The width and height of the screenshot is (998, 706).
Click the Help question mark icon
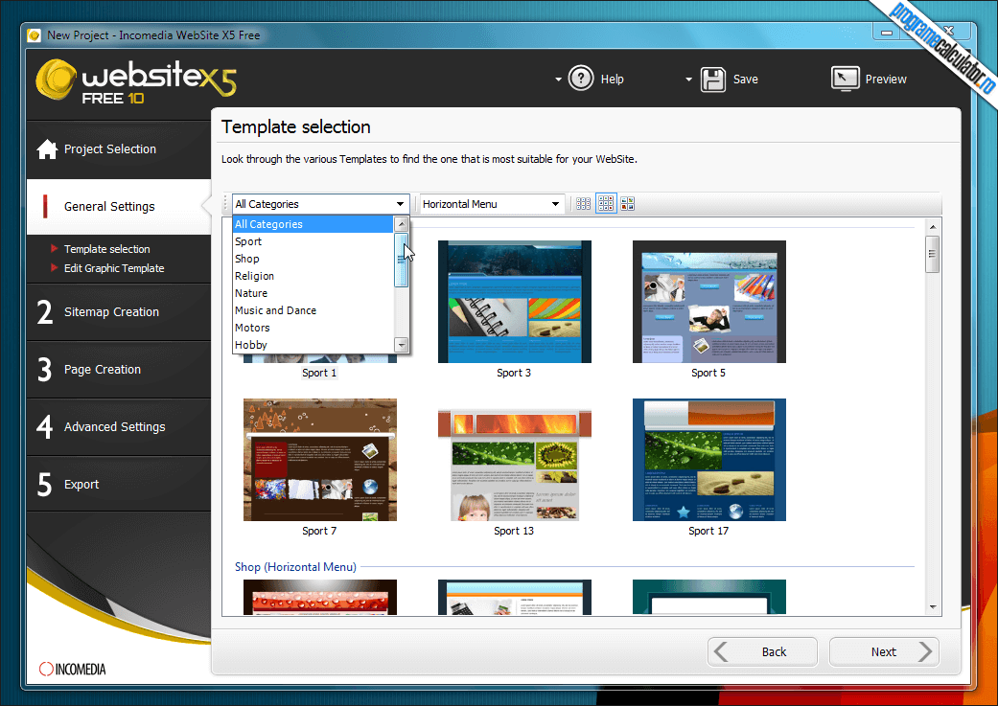(x=580, y=79)
